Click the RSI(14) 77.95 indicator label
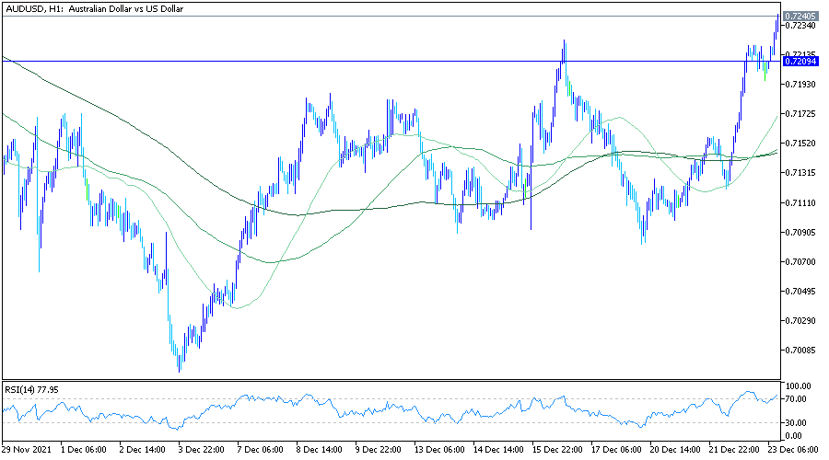This screenshot has width=829, height=460. pyautogui.click(x=31, y=390)
